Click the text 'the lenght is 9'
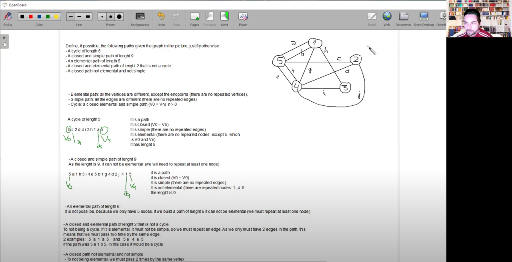The height and width of the screenshot is (262, 512). click(163, 193)
